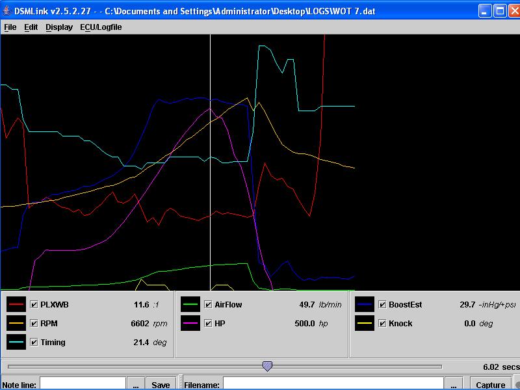Disable the Knock trace checkbox
Viewport: 520px width, 390px height.
[x=382, y=323]
